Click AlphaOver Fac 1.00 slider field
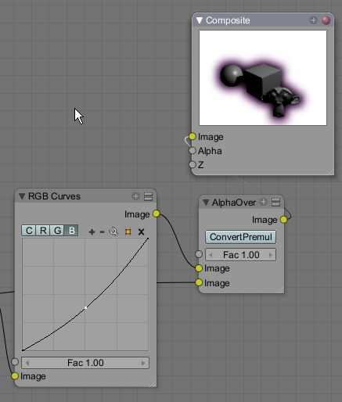Viewport: 342px width, 402px height. click(x=240, y=255)
